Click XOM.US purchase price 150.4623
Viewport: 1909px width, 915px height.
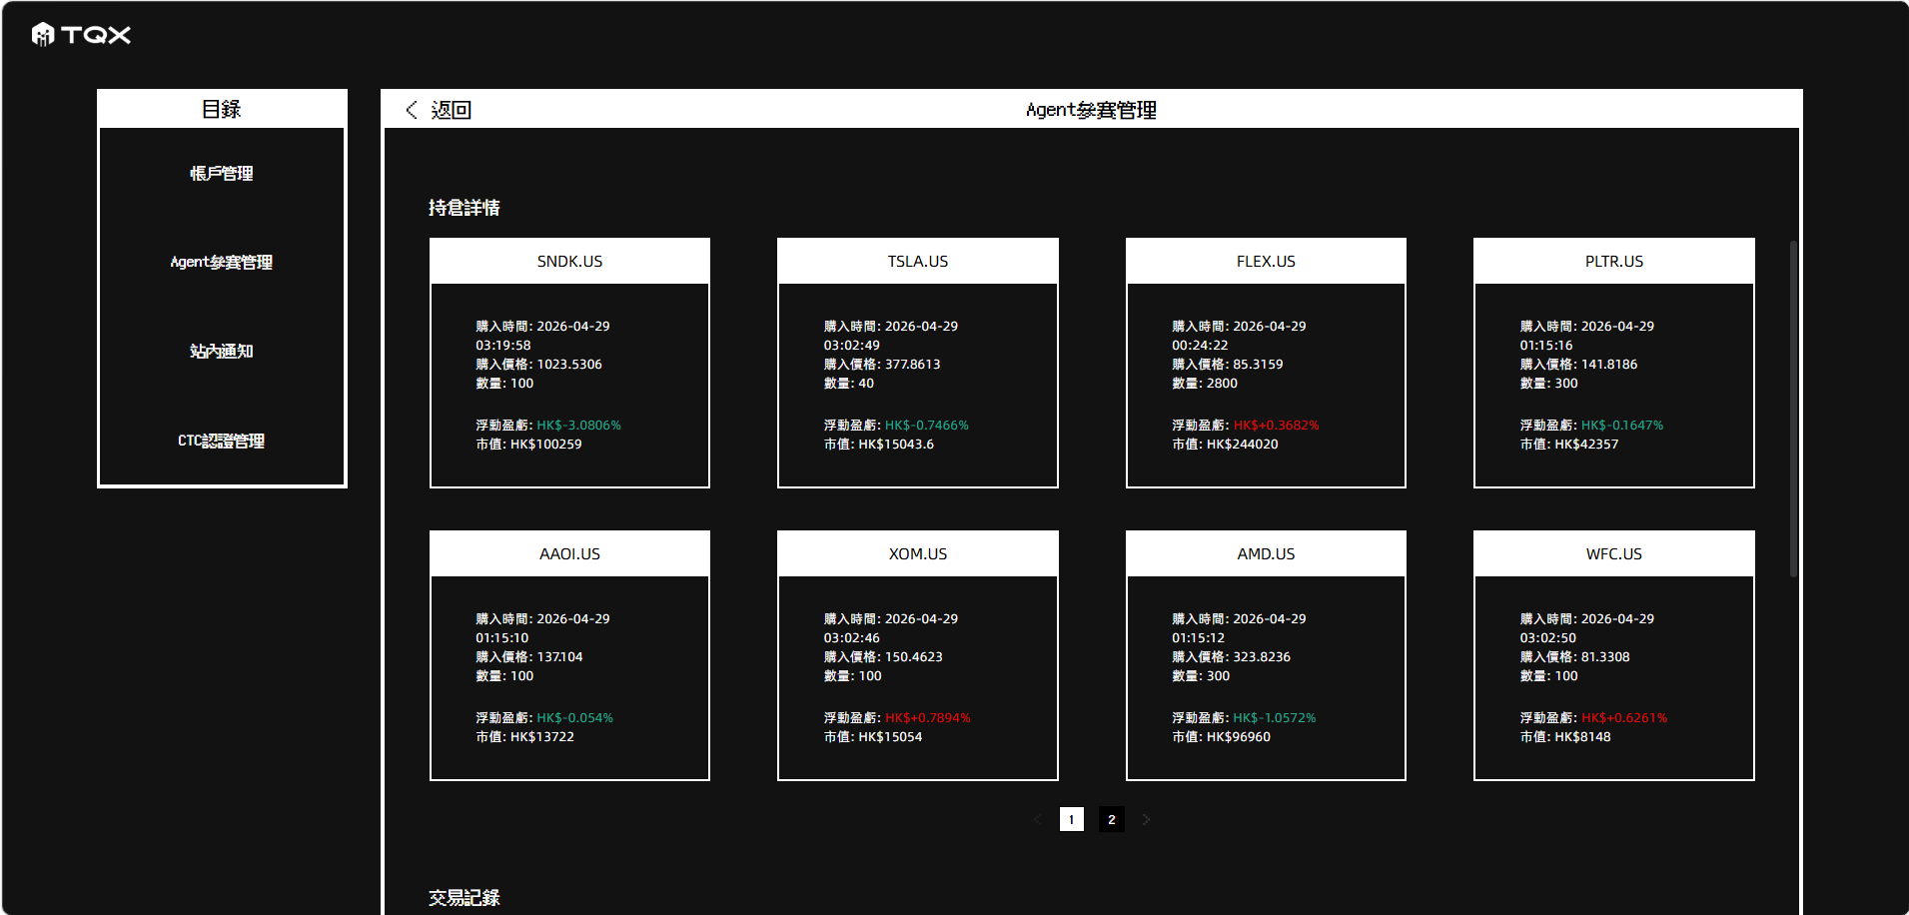pos(913,657)
